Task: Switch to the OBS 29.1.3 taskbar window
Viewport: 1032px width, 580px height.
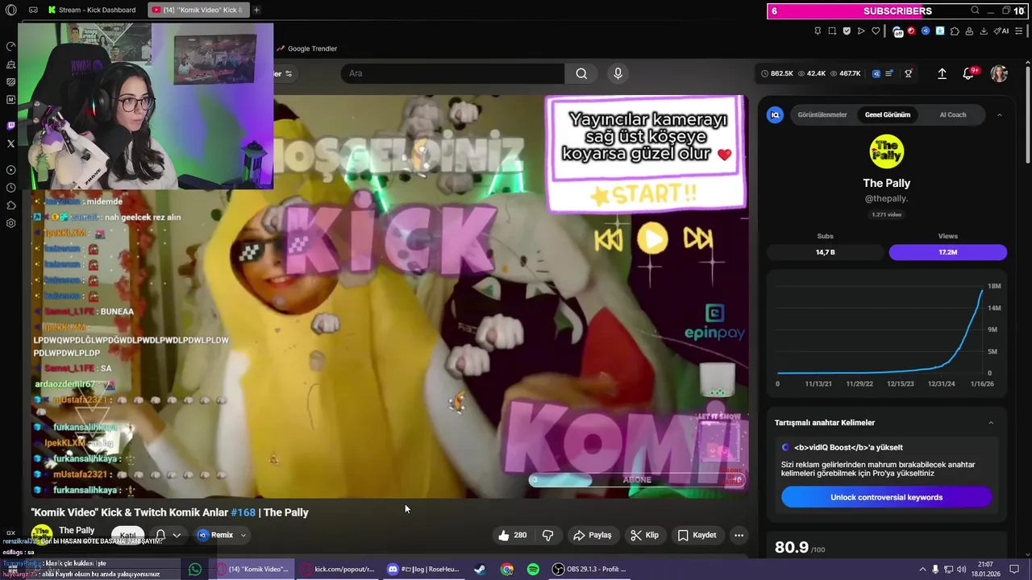Action: coord(590,569)
